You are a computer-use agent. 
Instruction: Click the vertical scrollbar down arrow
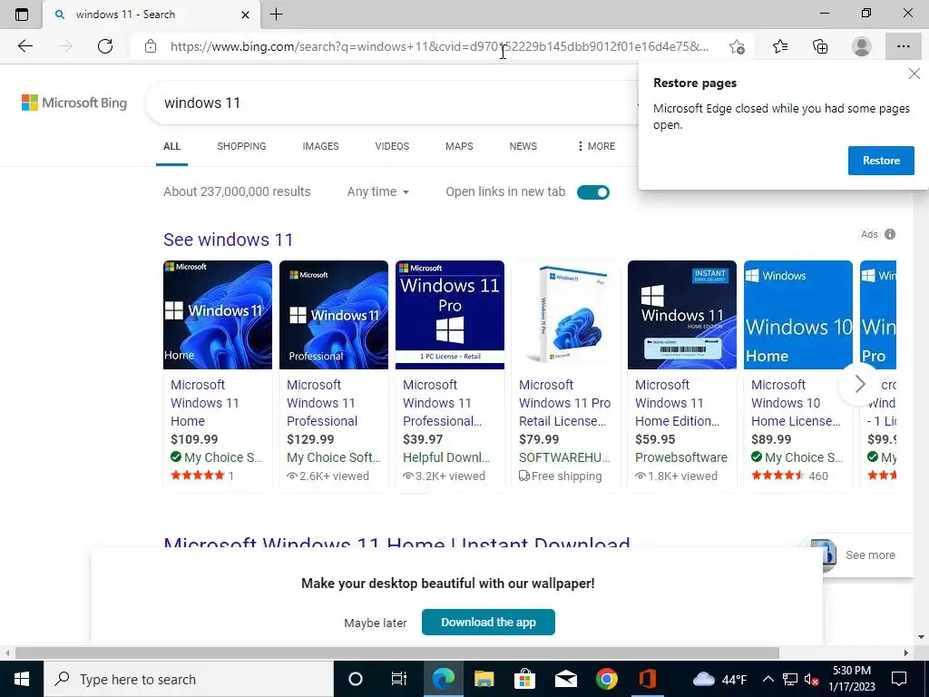pos(921,638)
